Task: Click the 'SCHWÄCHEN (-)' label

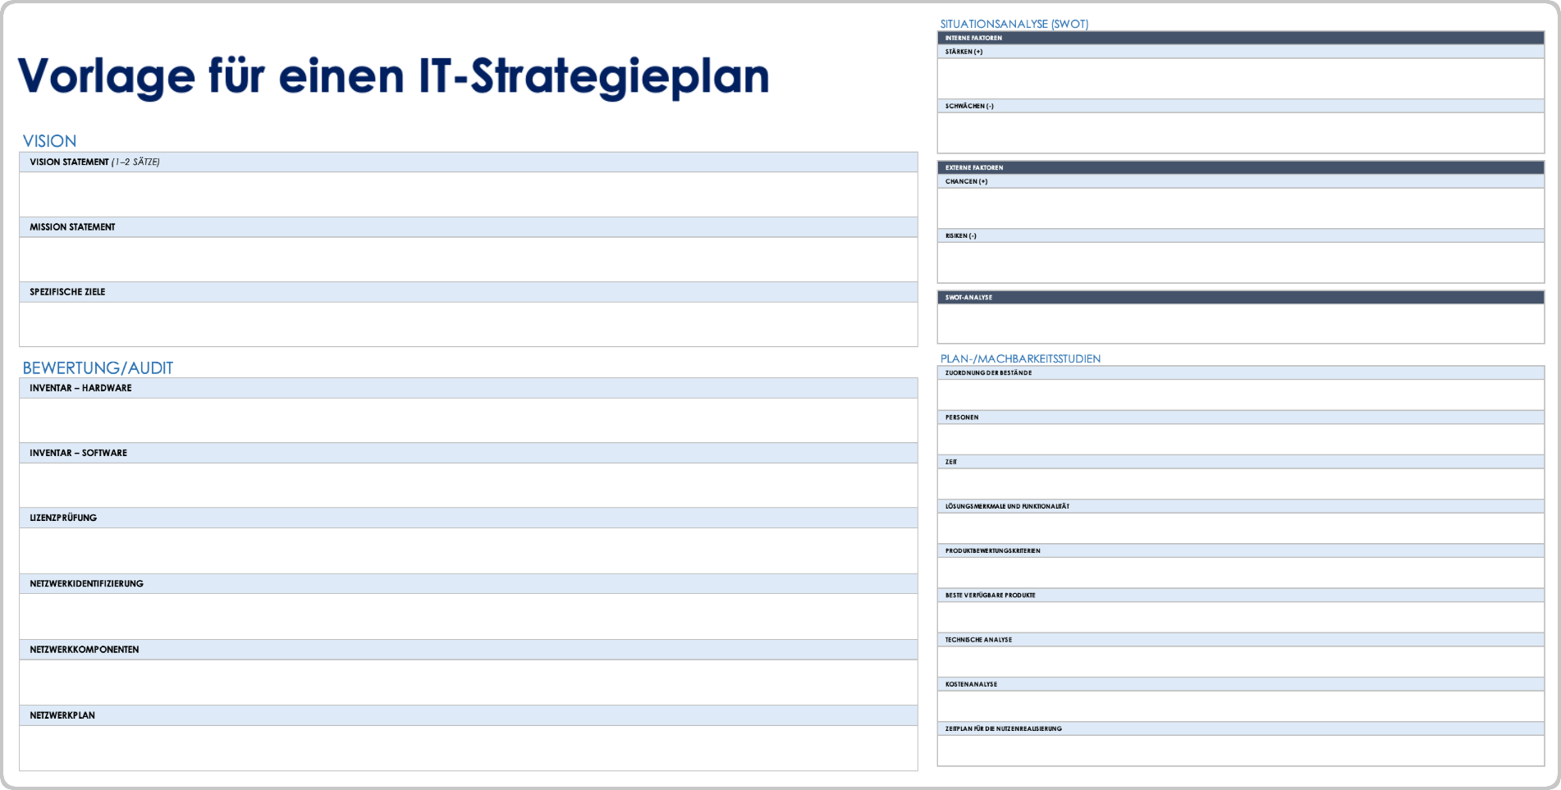Action: click(x=969, y=106)
